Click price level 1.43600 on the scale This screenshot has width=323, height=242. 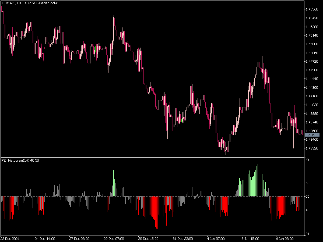(312, 131)
